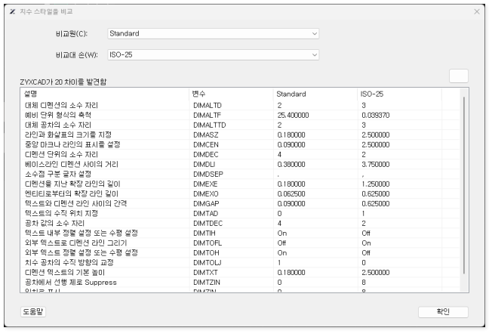
Task: Click ISO-25 value 8 in DIMTZIN row
Action: pyautogui.click(x=364, y=283)
